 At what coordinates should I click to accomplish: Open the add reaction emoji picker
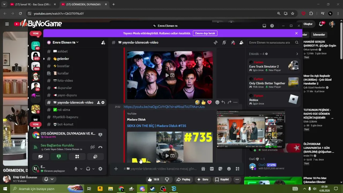pos(217,102)
